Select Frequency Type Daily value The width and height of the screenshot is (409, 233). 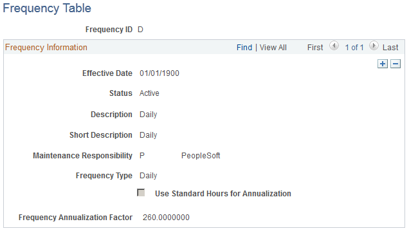point(148,176)
